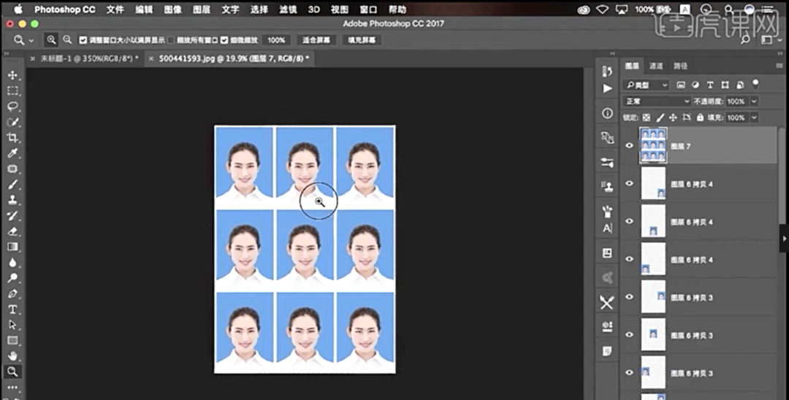This screenshot has width=789, height=400.
Task: Expand the 不透明度 opacity dropdown arrow
Action: 754,101
